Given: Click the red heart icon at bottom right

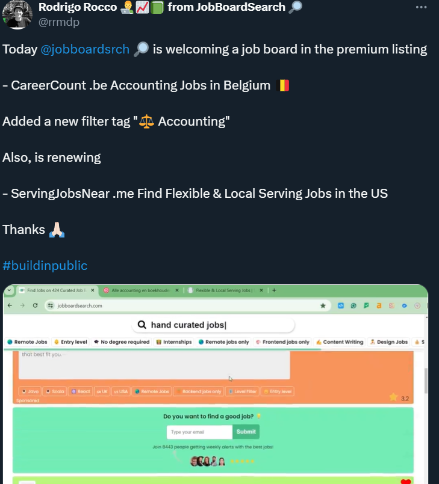Looking at the screenshot, I should pos(405,482).
